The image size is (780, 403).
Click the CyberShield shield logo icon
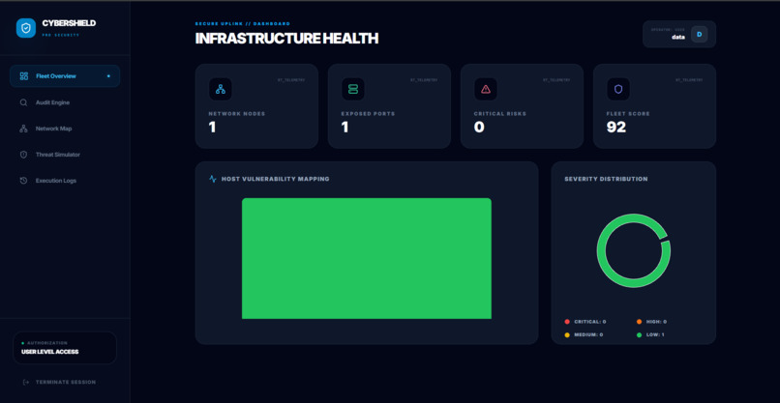(26, 28)
